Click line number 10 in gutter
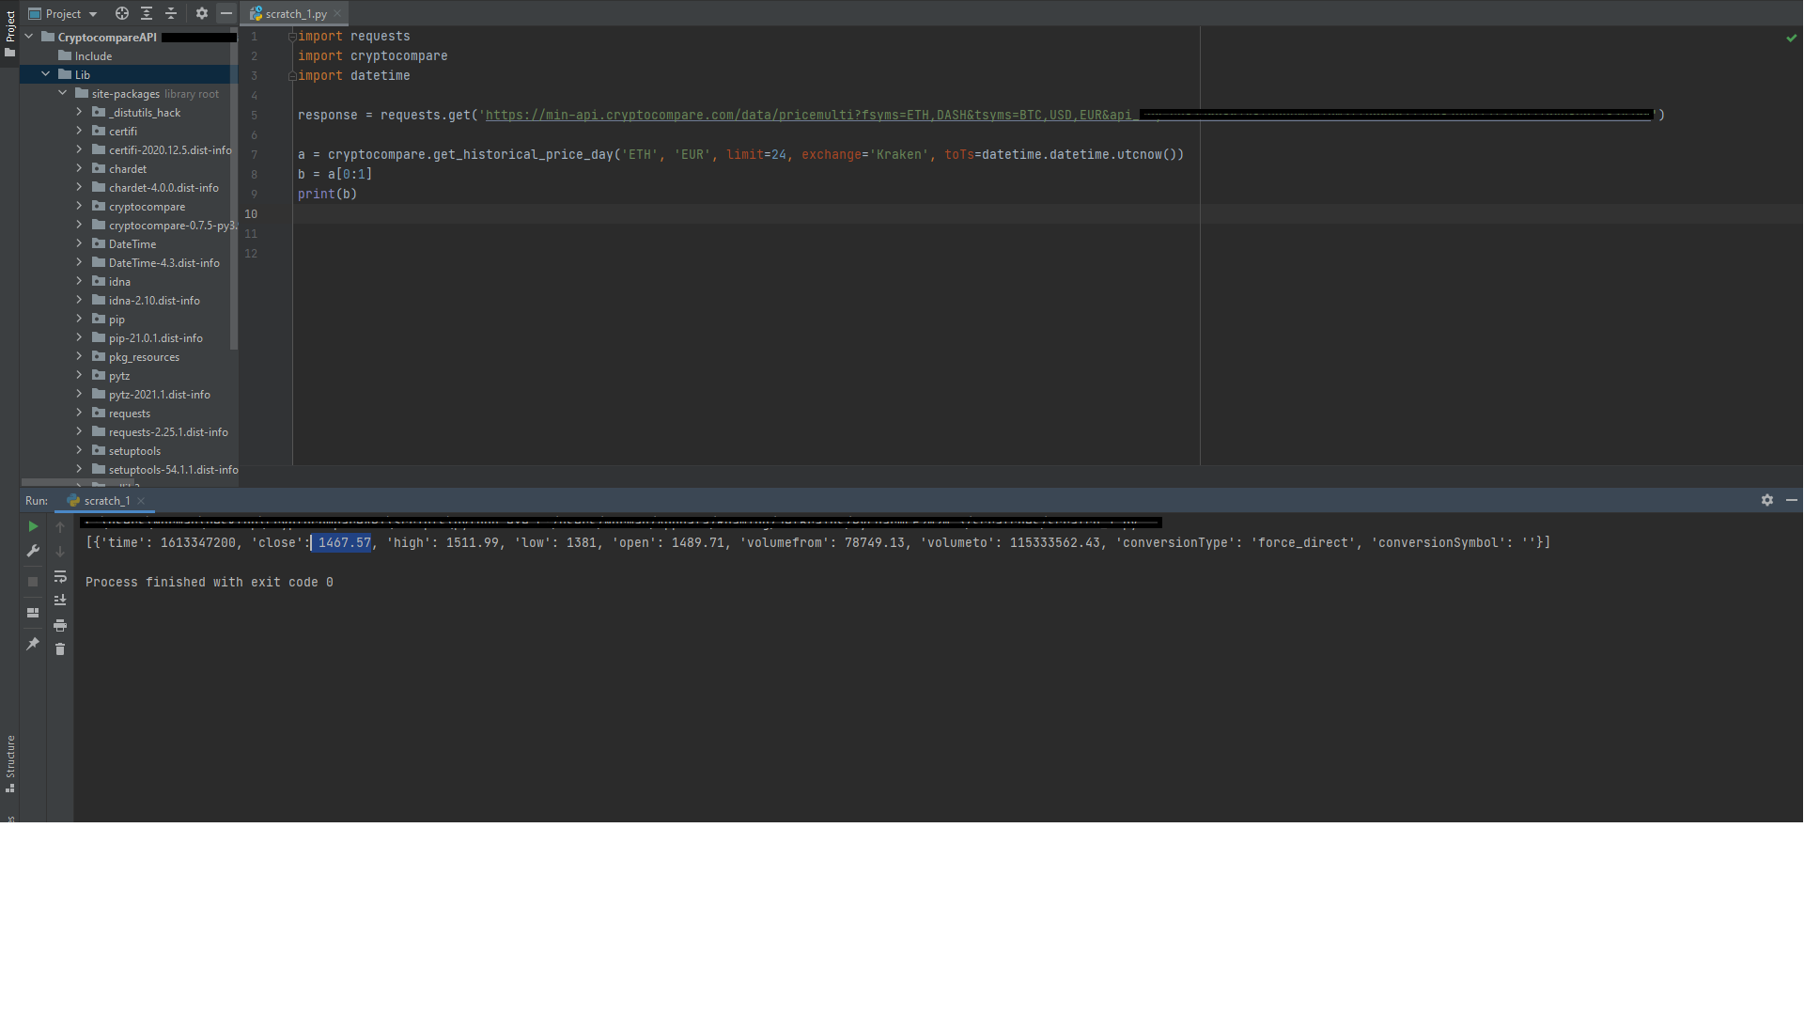 [x=251, y=213]
